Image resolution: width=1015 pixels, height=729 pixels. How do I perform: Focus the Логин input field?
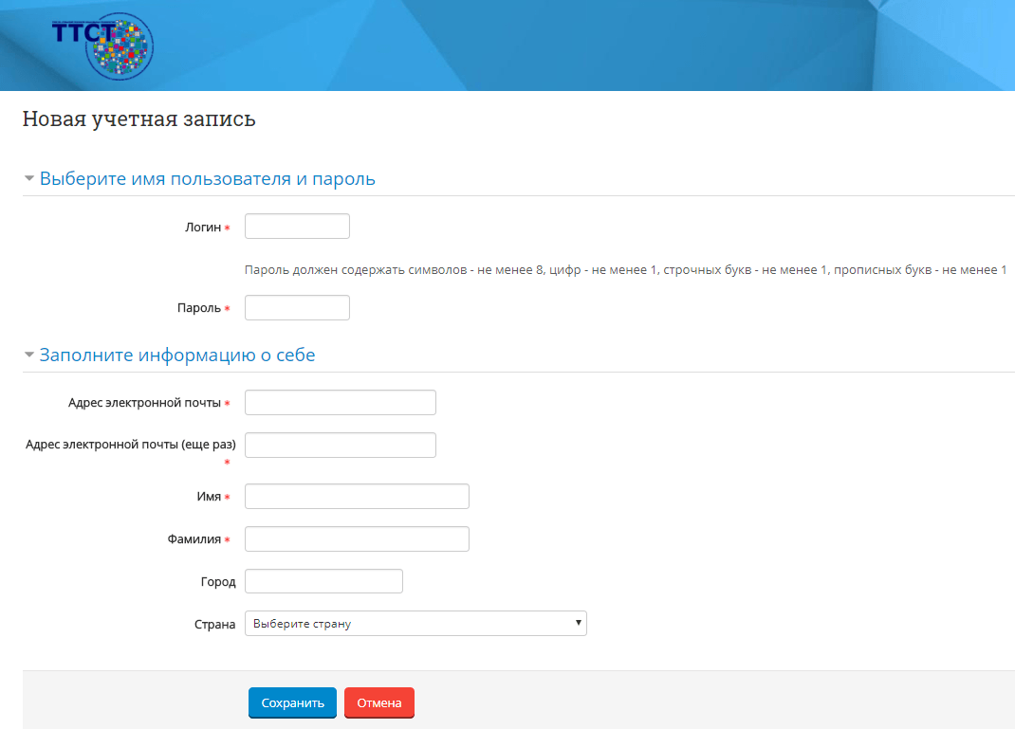pyautogui.click(x=297, y=227)
